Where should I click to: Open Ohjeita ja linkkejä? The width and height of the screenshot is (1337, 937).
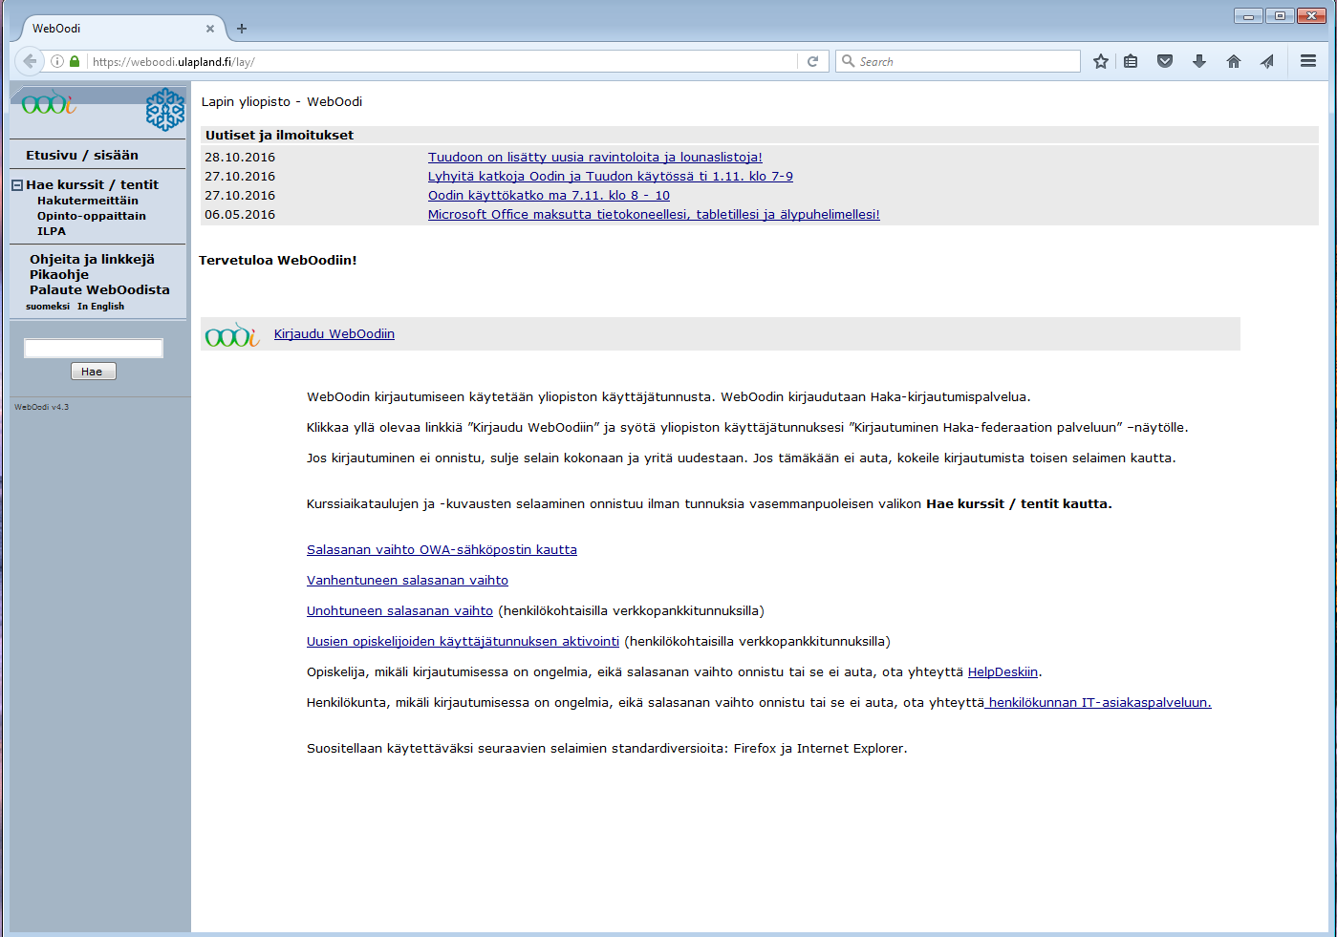92,259
